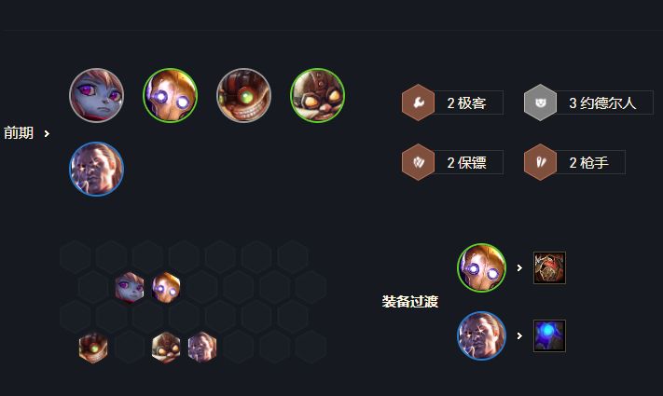The width and height of the screenshot is (663, 396).
Task: Select the Blitzcrank champion portrait in top row
Action: click(170, 96)
